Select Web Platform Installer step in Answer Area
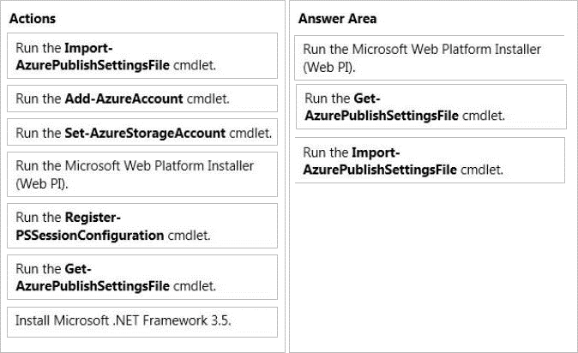 429,57
